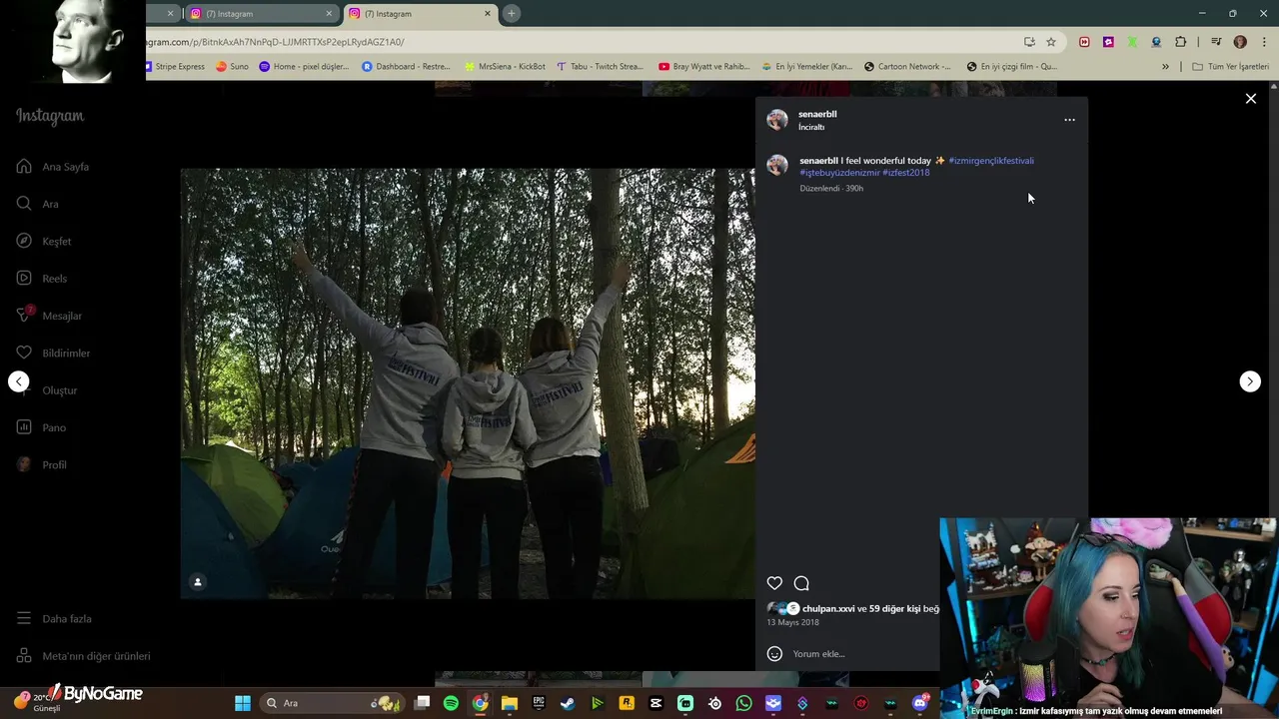
Task: Open the browser profile avatar
Action: pos(1240,42)
